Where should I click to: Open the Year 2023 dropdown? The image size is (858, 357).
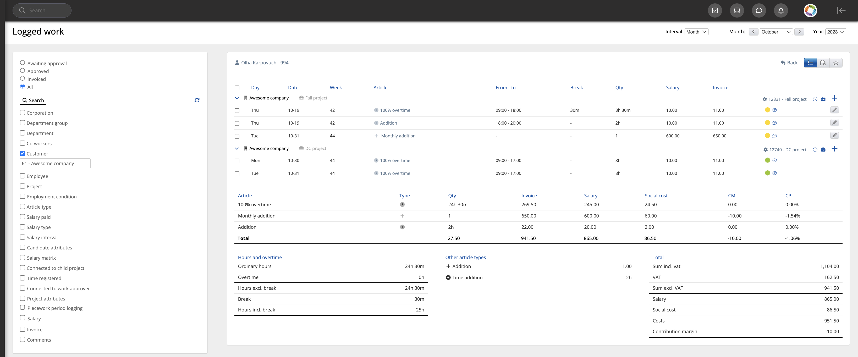(835, 32)
